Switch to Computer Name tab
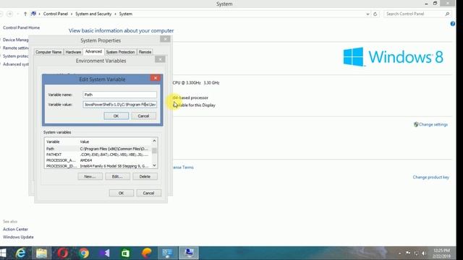 pos(48,52)
